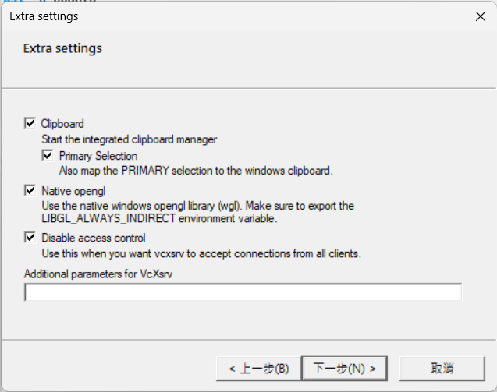Close the Extra settings dialog

(479, 16)
